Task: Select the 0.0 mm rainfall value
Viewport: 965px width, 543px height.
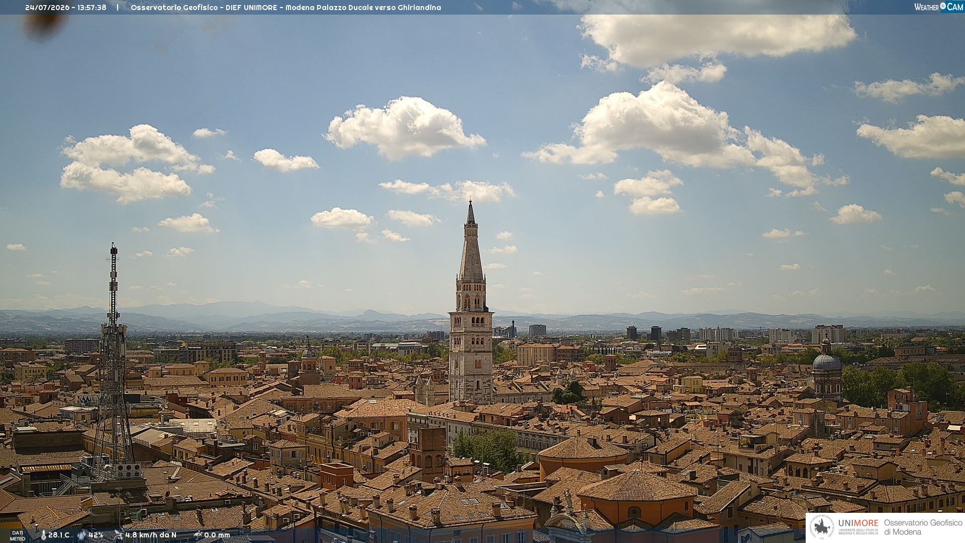Action: pyautogui.click(x=217, y=535)
